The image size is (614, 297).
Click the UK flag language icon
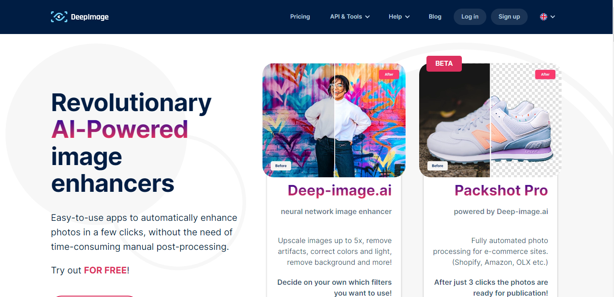point(543,17)
